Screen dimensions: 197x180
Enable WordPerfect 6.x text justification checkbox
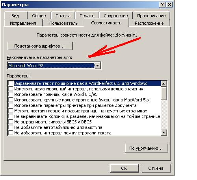(11, 83)
